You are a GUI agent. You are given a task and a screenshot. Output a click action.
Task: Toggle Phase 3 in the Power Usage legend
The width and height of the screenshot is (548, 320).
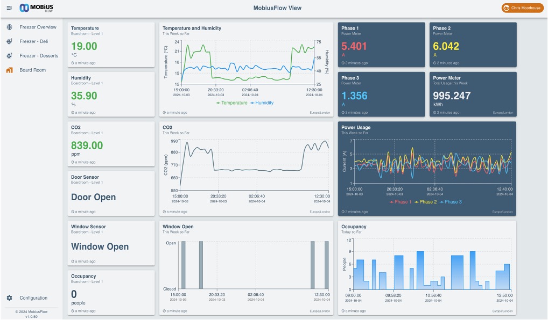[x=451, y=202]
